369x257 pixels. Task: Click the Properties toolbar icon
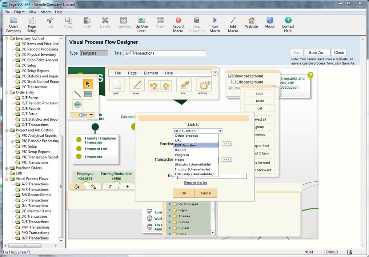123,23
